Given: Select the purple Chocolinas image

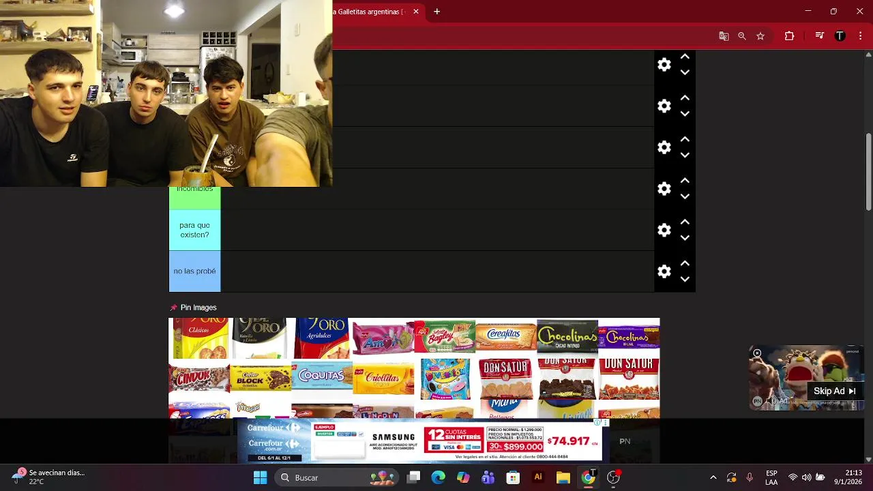Looking at the screenshot, I should click(x=629, y=338).
